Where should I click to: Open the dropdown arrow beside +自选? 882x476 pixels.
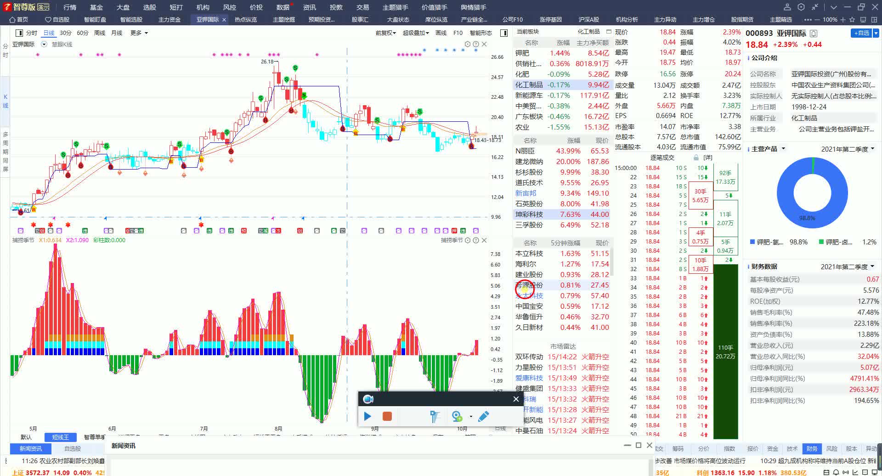click(x=876, y=33)
